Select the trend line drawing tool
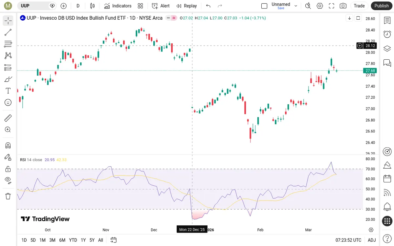The height and width of the screenshot is (246, 394). pyautogui.click(x=8, y=32)
